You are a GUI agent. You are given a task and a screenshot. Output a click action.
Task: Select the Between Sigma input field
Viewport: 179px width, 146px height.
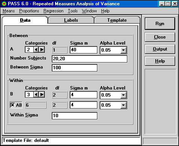pos(75,68)
